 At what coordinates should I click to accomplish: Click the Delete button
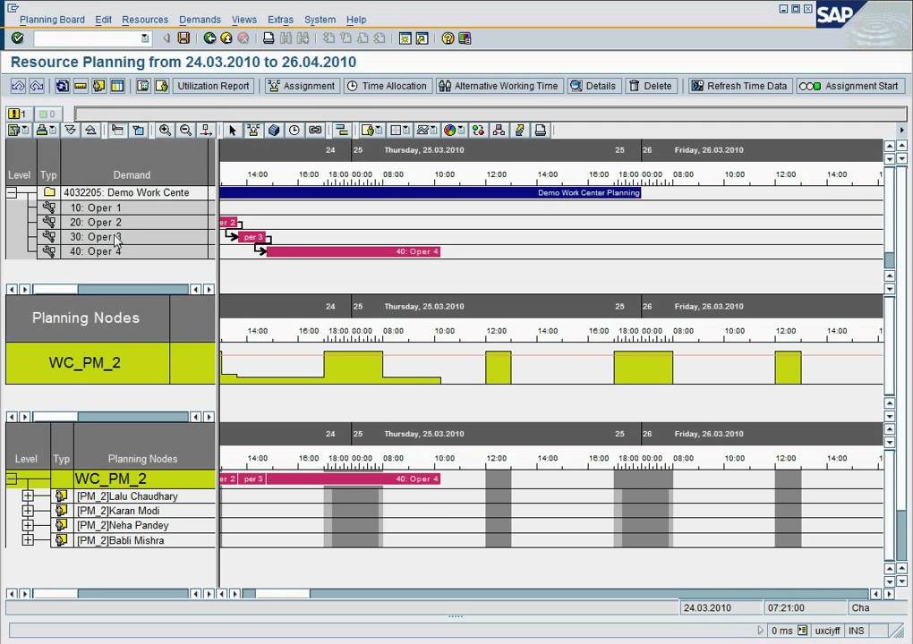(651, 86)
